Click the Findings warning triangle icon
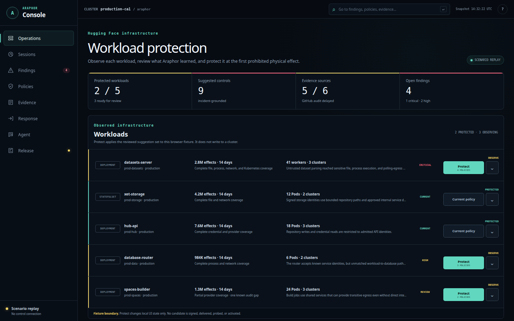514x321 pixels. [11, 70]
